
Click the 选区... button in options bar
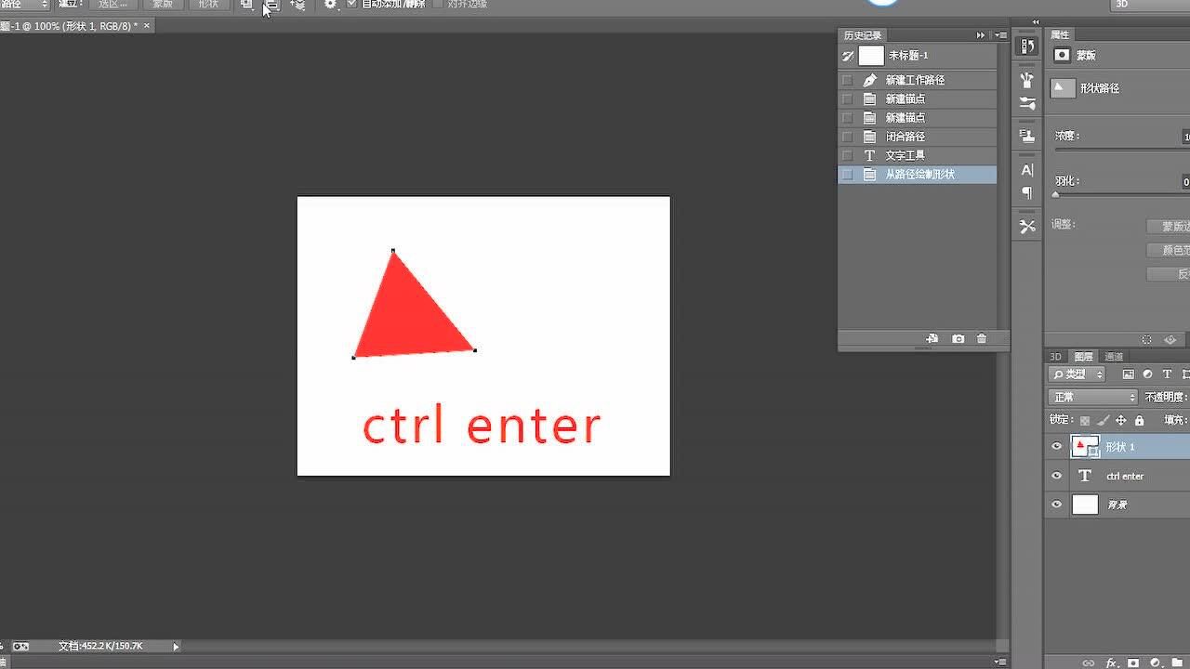[113, 5]
